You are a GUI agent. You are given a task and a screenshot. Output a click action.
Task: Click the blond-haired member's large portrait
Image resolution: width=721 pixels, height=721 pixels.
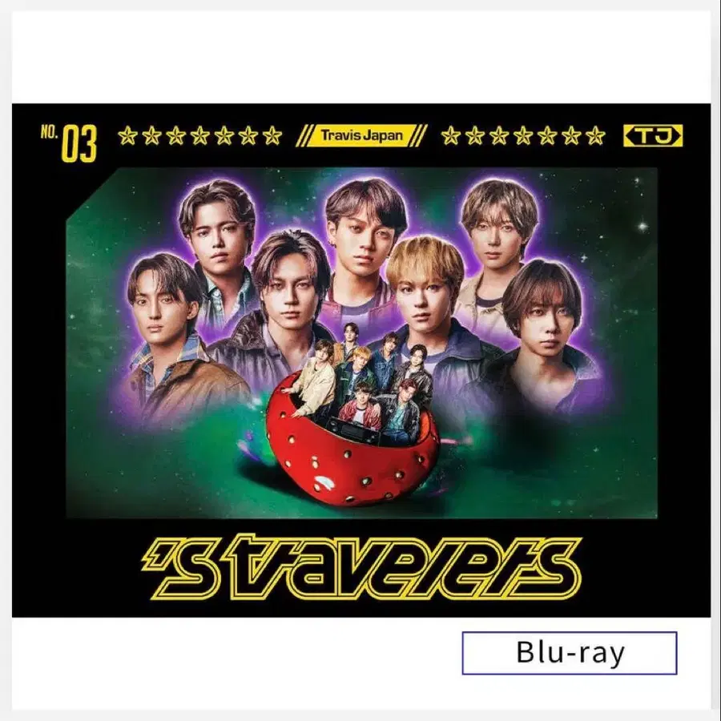point(425,304)
